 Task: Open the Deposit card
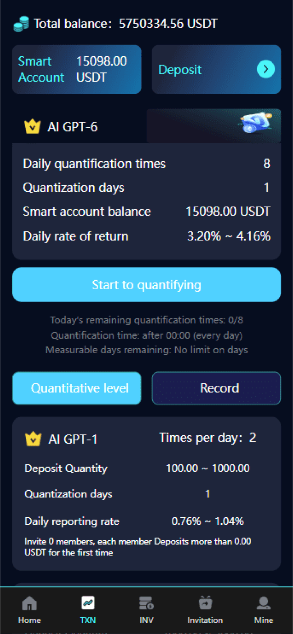[x=216, y=69]
